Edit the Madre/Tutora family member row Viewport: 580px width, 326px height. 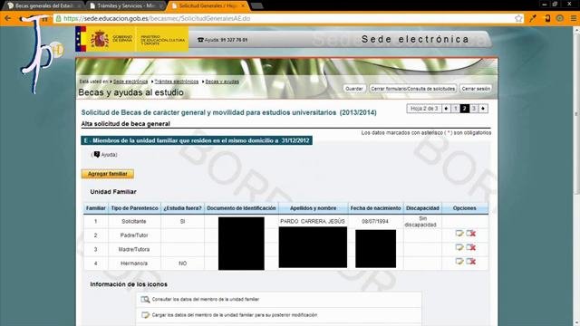click(459, 247)
